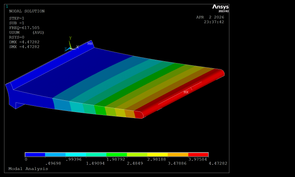This screenshot has width=295, height=177.
Task: Choose the yellow band in the legend
Action: (x=157, y=155)
